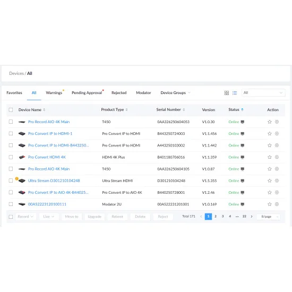Sort by Device Name column arrows
Image resolution: width=292 pixels, height=292 pixels.
(x=44, y=110)
